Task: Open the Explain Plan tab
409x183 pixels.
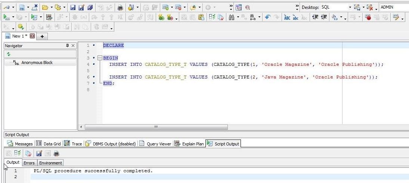Action: [189, 144]
